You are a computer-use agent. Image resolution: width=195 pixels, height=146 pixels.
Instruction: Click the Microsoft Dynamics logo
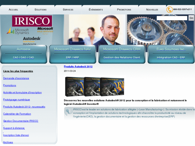pyautogui.click(x=18, y=31)
